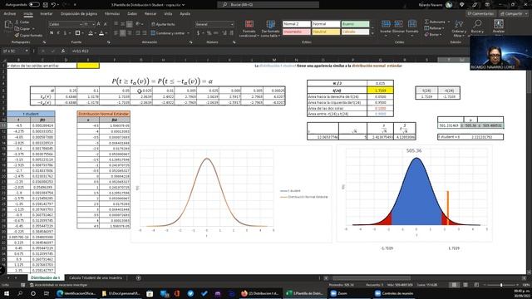532x299 pixels.
Task: Switch to the Insertar ribbon tab
Action: pyautogui.click(x=47, y=14)
